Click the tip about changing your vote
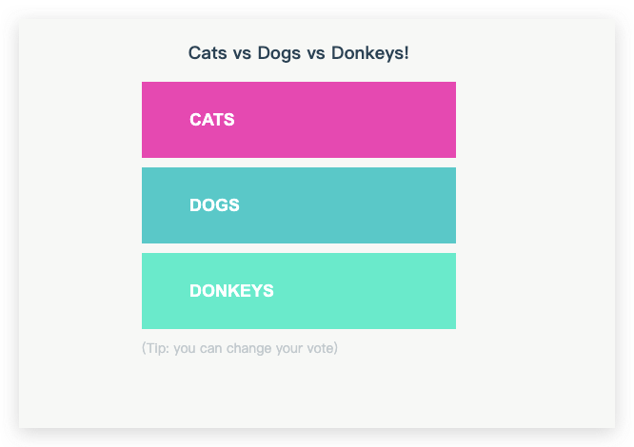This screenshot has width=634, height=447. tap(239, 348)
